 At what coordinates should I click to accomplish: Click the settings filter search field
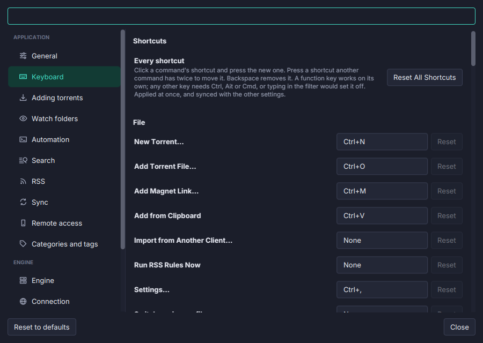pyautogui.click(x=241, y=16)
